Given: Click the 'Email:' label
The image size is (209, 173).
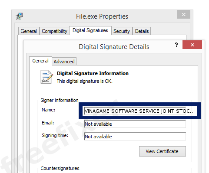Looking at the screenshot, I should (x=48, y=123).
